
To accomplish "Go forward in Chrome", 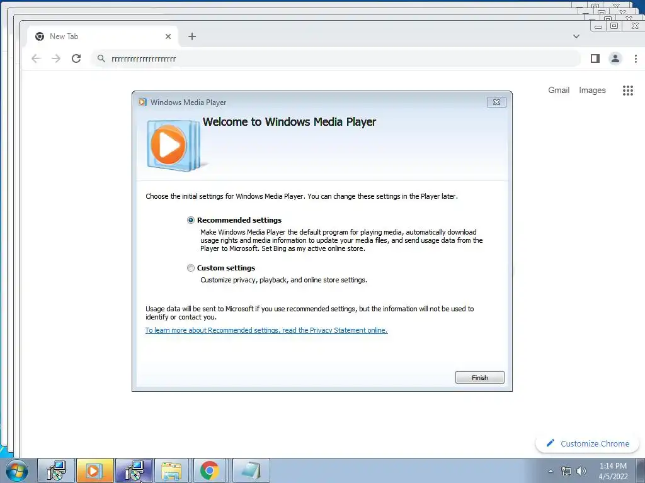I will (56, 58).
